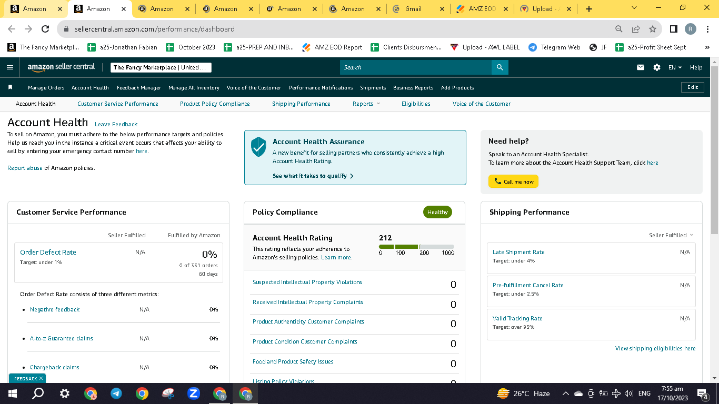Open the Seller Central hamburger menu
The image size is (719, 404).
10,67
